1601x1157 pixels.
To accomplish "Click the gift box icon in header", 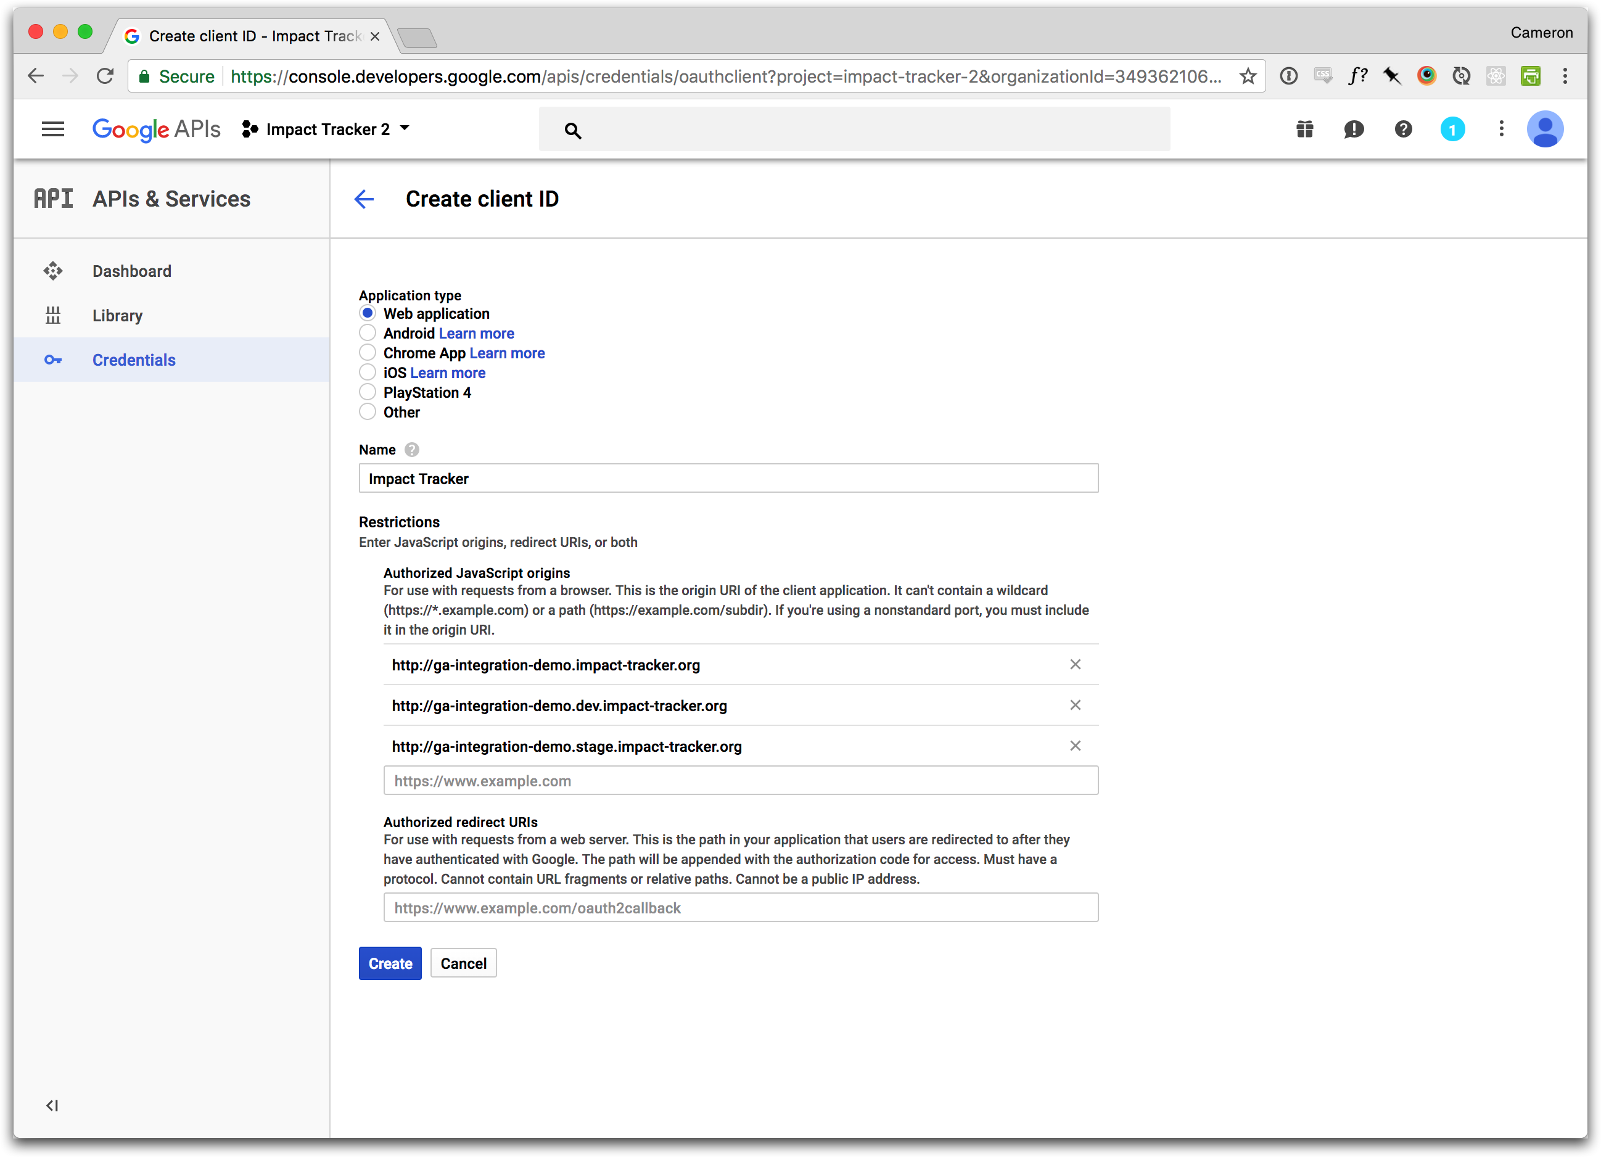I will tap(1304, 129).
